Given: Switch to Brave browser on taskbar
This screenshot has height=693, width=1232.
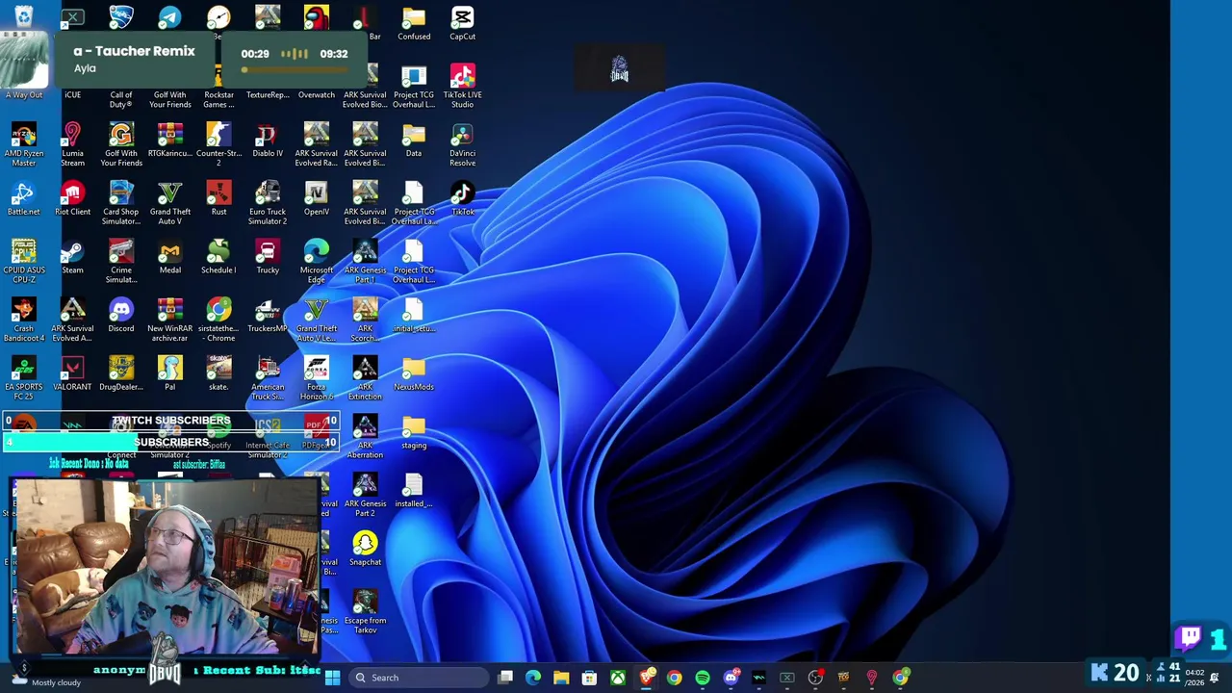Looking at the screenshot, I should click(x=646, y=678).
